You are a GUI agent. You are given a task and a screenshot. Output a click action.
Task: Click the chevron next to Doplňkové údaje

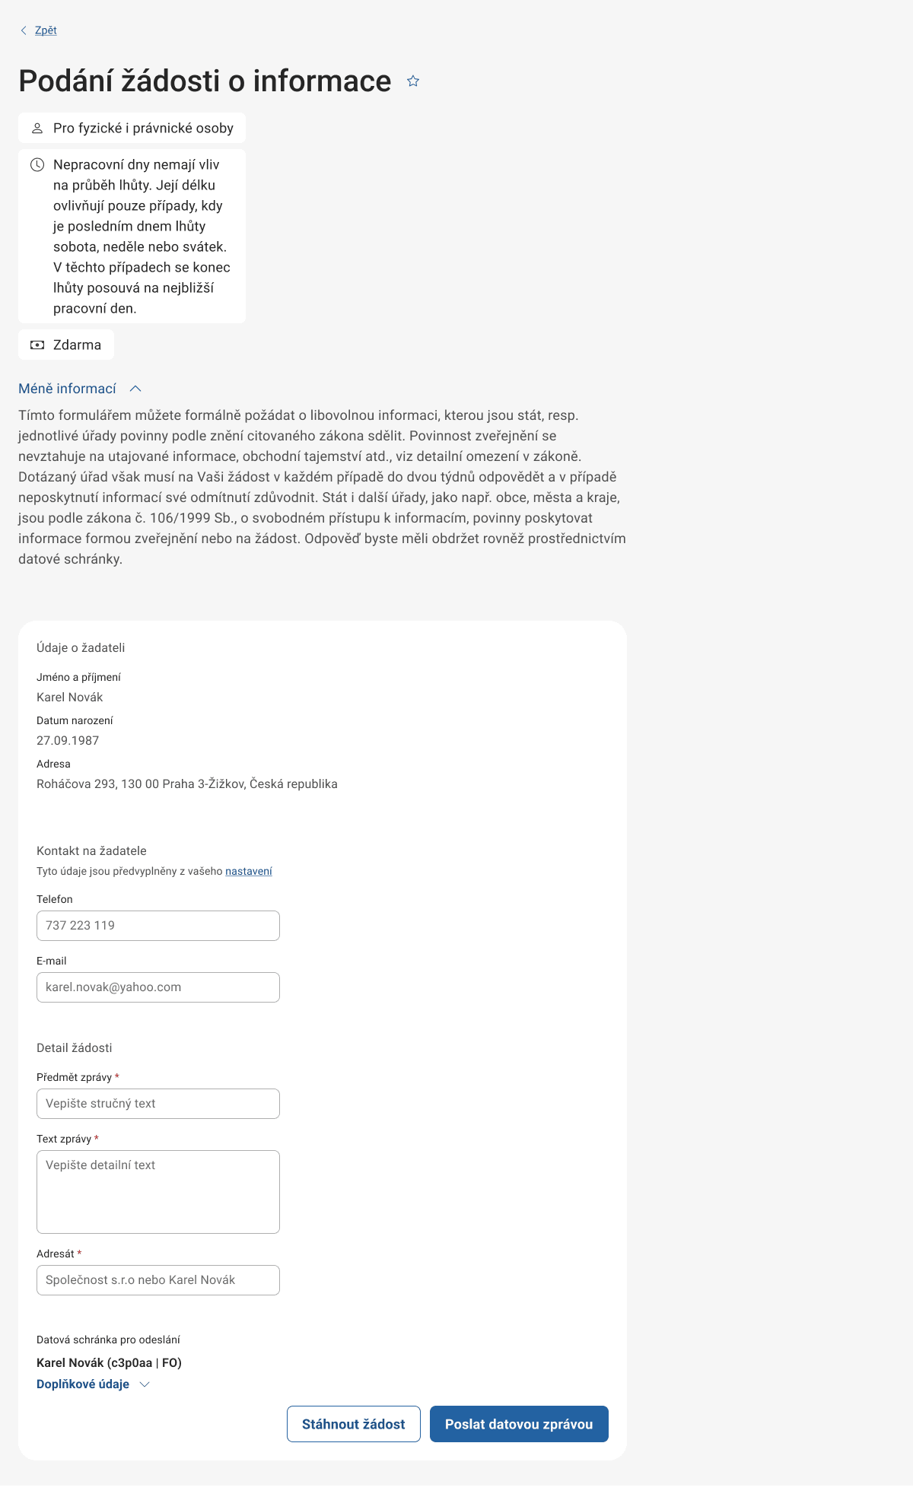click(x=145, y=1384)
